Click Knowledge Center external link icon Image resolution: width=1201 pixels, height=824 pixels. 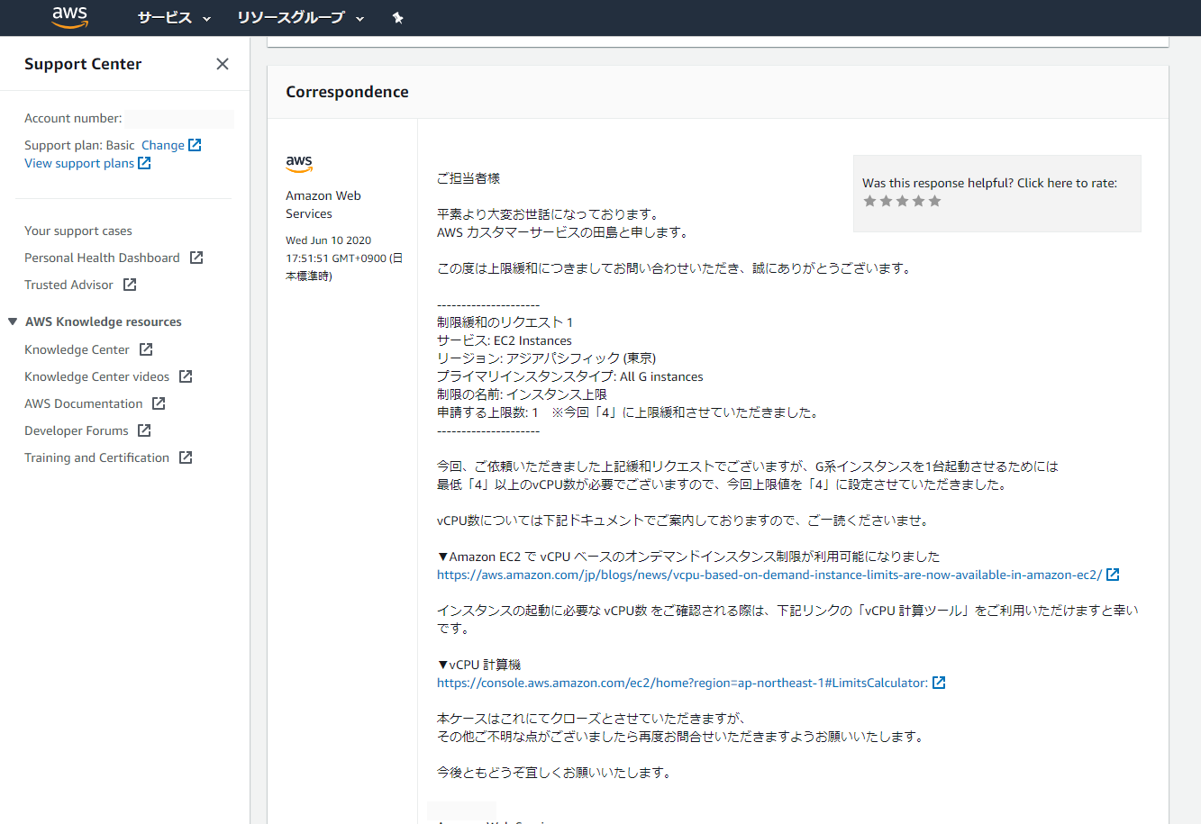click(146, 349)
